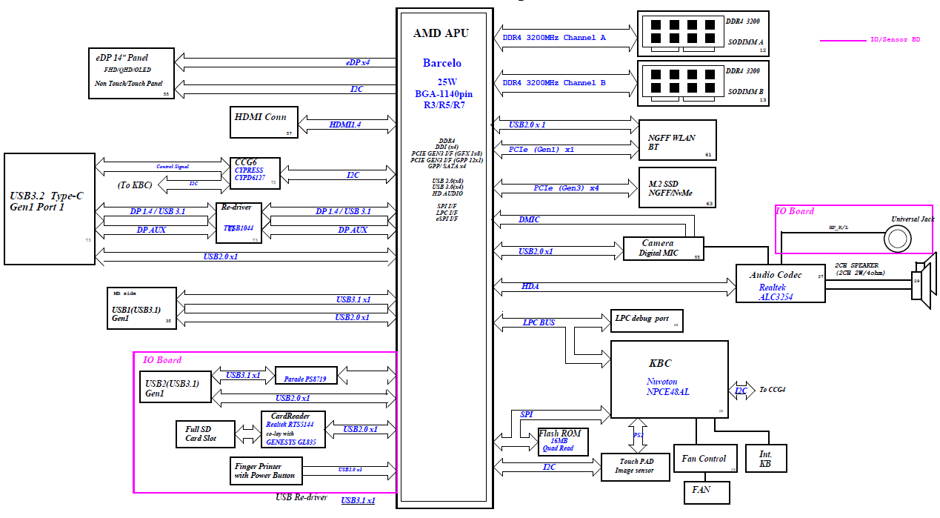Click the Parade PS8719 block
This screenshot has width=940, height=518.
tap(305, 376)
